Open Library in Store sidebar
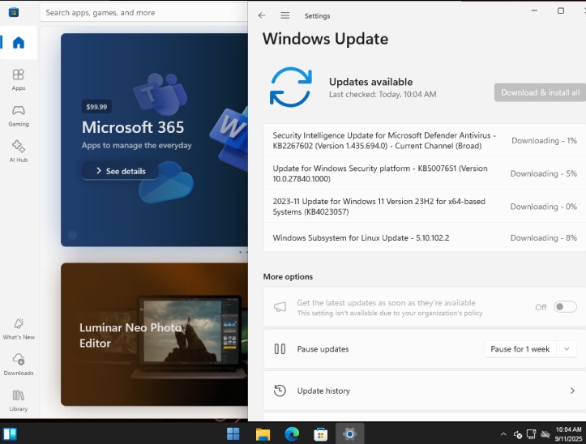 coord(19,400)
